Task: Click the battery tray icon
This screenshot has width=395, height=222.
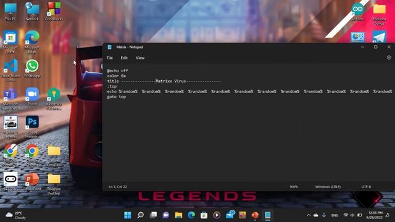Action: coord(360,215)
